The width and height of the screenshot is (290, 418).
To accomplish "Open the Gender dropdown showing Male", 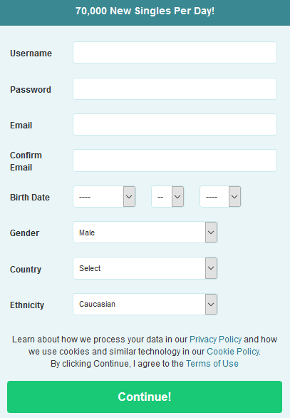I will coord(145,233).
